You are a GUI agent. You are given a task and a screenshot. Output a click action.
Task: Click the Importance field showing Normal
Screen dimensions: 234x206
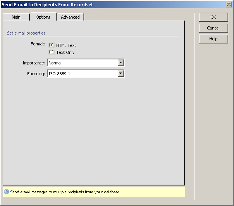pos(82,63)
